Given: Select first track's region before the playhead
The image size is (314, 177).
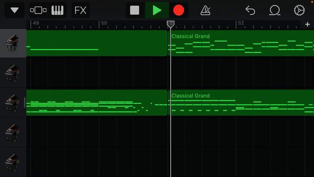Looking at the screenshot, I should [97, 43].
